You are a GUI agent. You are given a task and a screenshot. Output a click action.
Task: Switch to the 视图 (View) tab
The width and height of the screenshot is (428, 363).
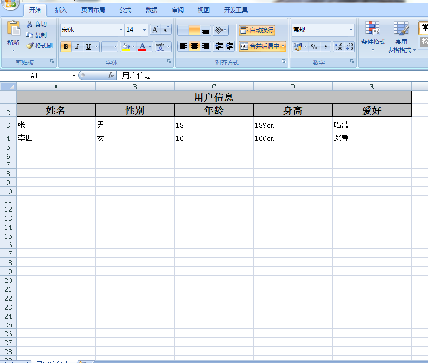[x=203, y=10]
